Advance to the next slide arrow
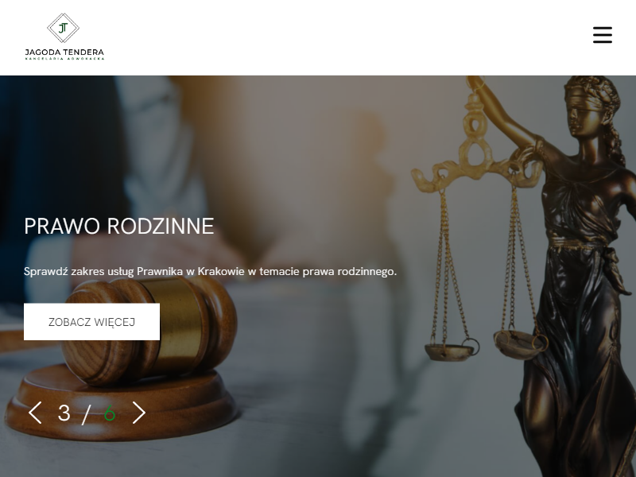Viewport: 636px width, 477px height. (138, 413)
